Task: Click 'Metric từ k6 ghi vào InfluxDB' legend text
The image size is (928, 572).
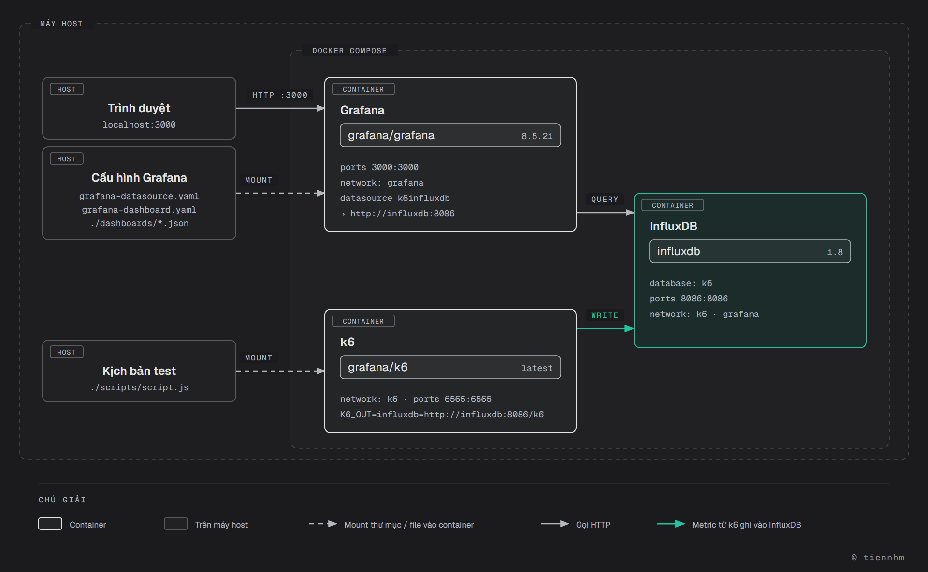Action: pos(747,525)
